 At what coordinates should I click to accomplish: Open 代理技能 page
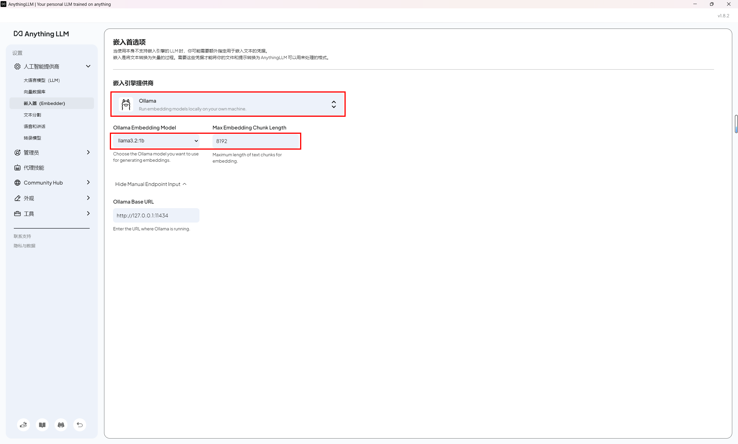[34, 168]
